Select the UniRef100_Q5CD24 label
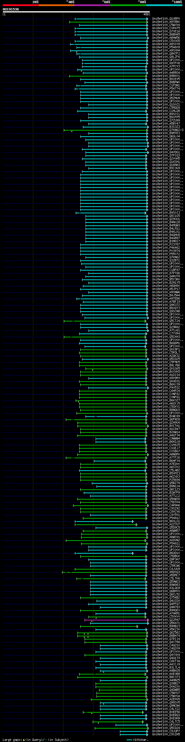 166,728
